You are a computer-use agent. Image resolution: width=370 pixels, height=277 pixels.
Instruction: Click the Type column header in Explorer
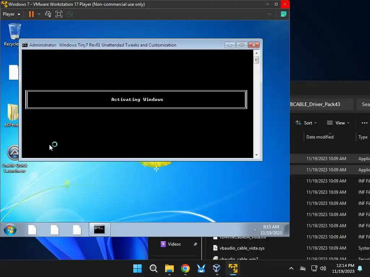[363, 137]
